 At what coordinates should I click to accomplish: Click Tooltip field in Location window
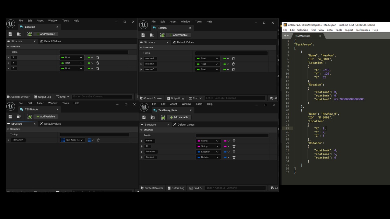94,52
